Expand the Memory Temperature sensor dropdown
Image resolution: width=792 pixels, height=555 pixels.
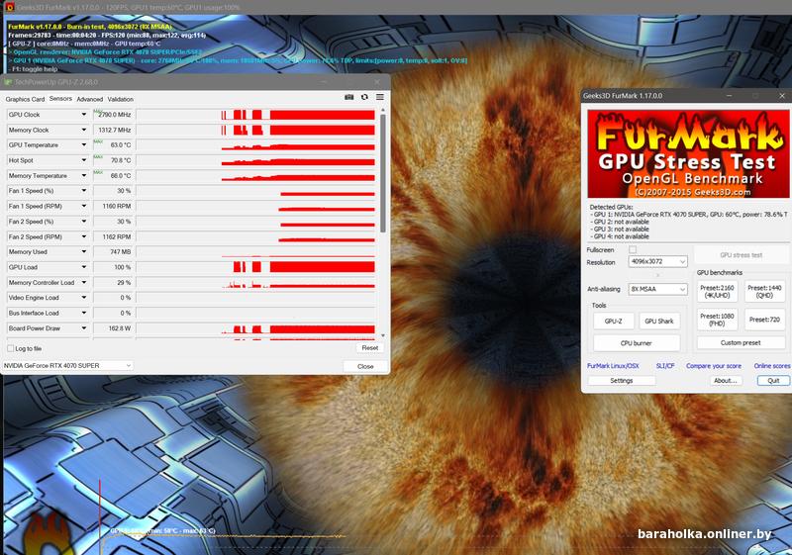coord(84,175)
